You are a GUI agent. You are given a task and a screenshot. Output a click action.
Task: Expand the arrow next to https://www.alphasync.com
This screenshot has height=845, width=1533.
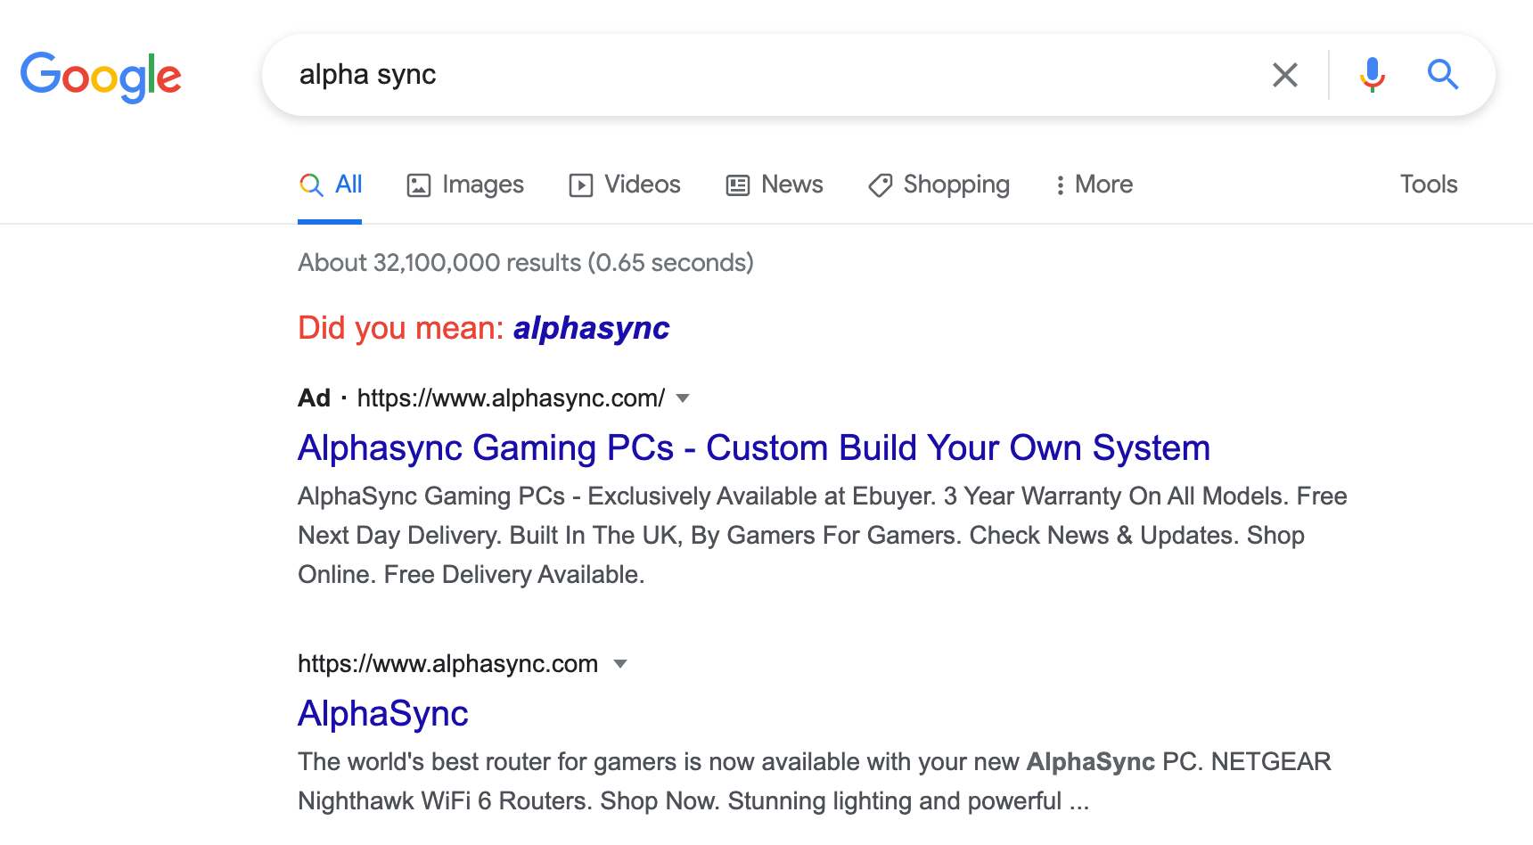point(620,664)
